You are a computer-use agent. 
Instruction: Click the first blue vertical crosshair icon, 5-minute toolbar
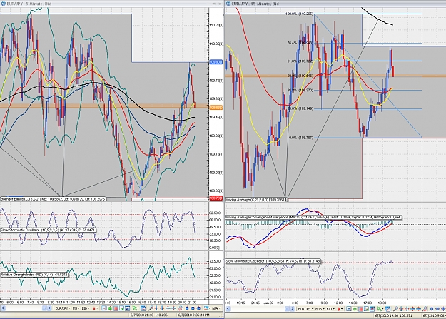click(156, 308)
